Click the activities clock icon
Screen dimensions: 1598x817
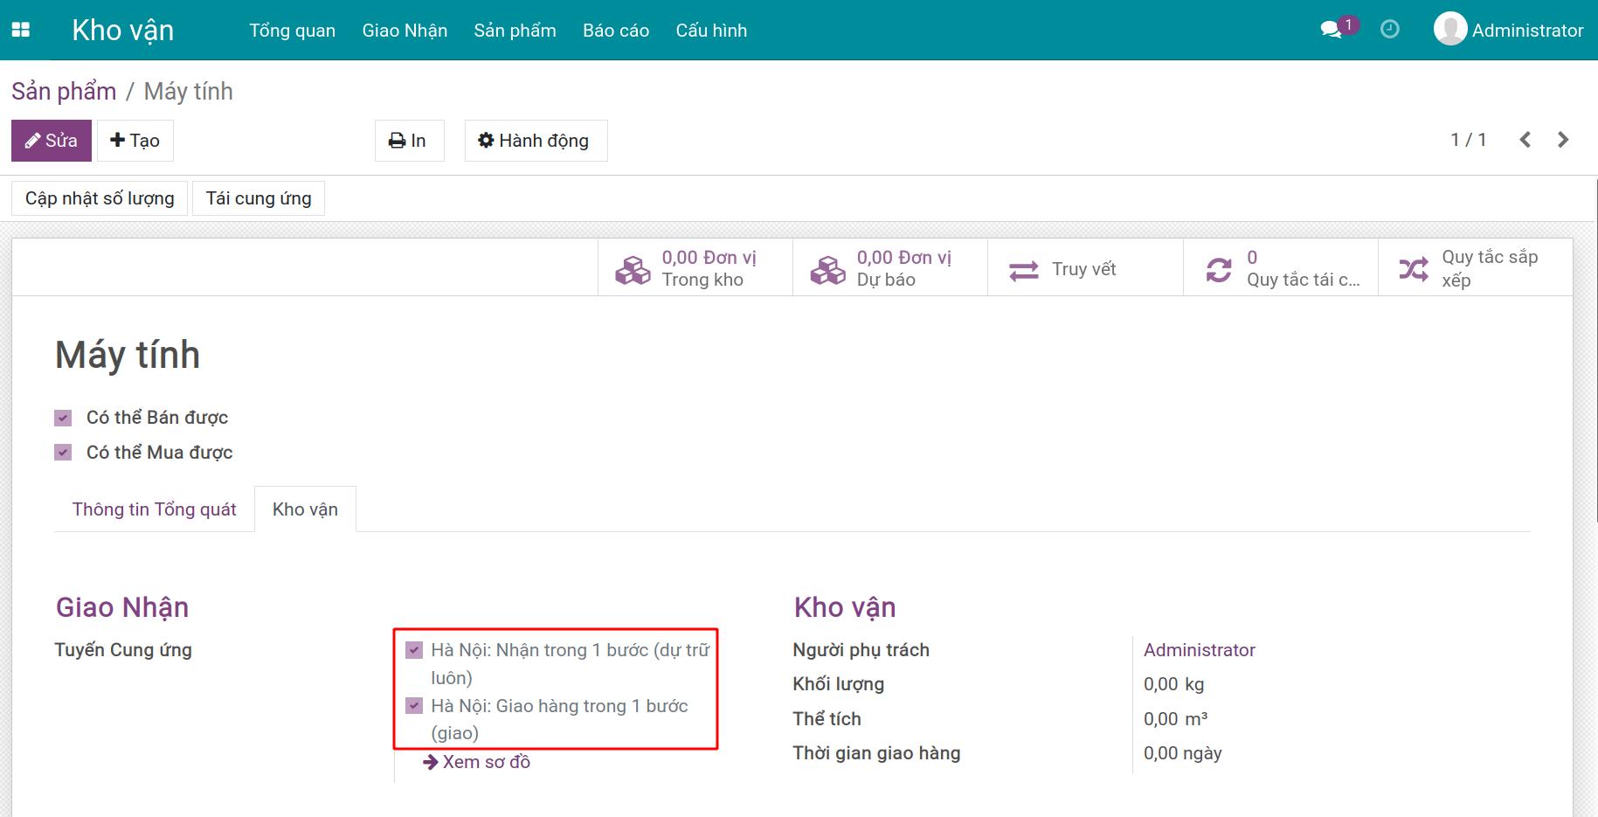click(x=1389, y=30)
